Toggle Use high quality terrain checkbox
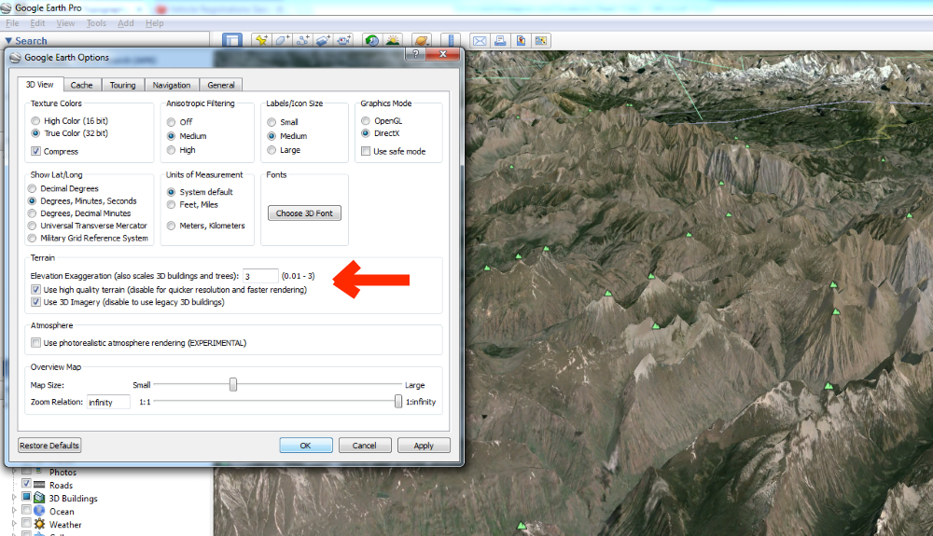The width and height of the screenshot is (933, 536). (35, 289)
